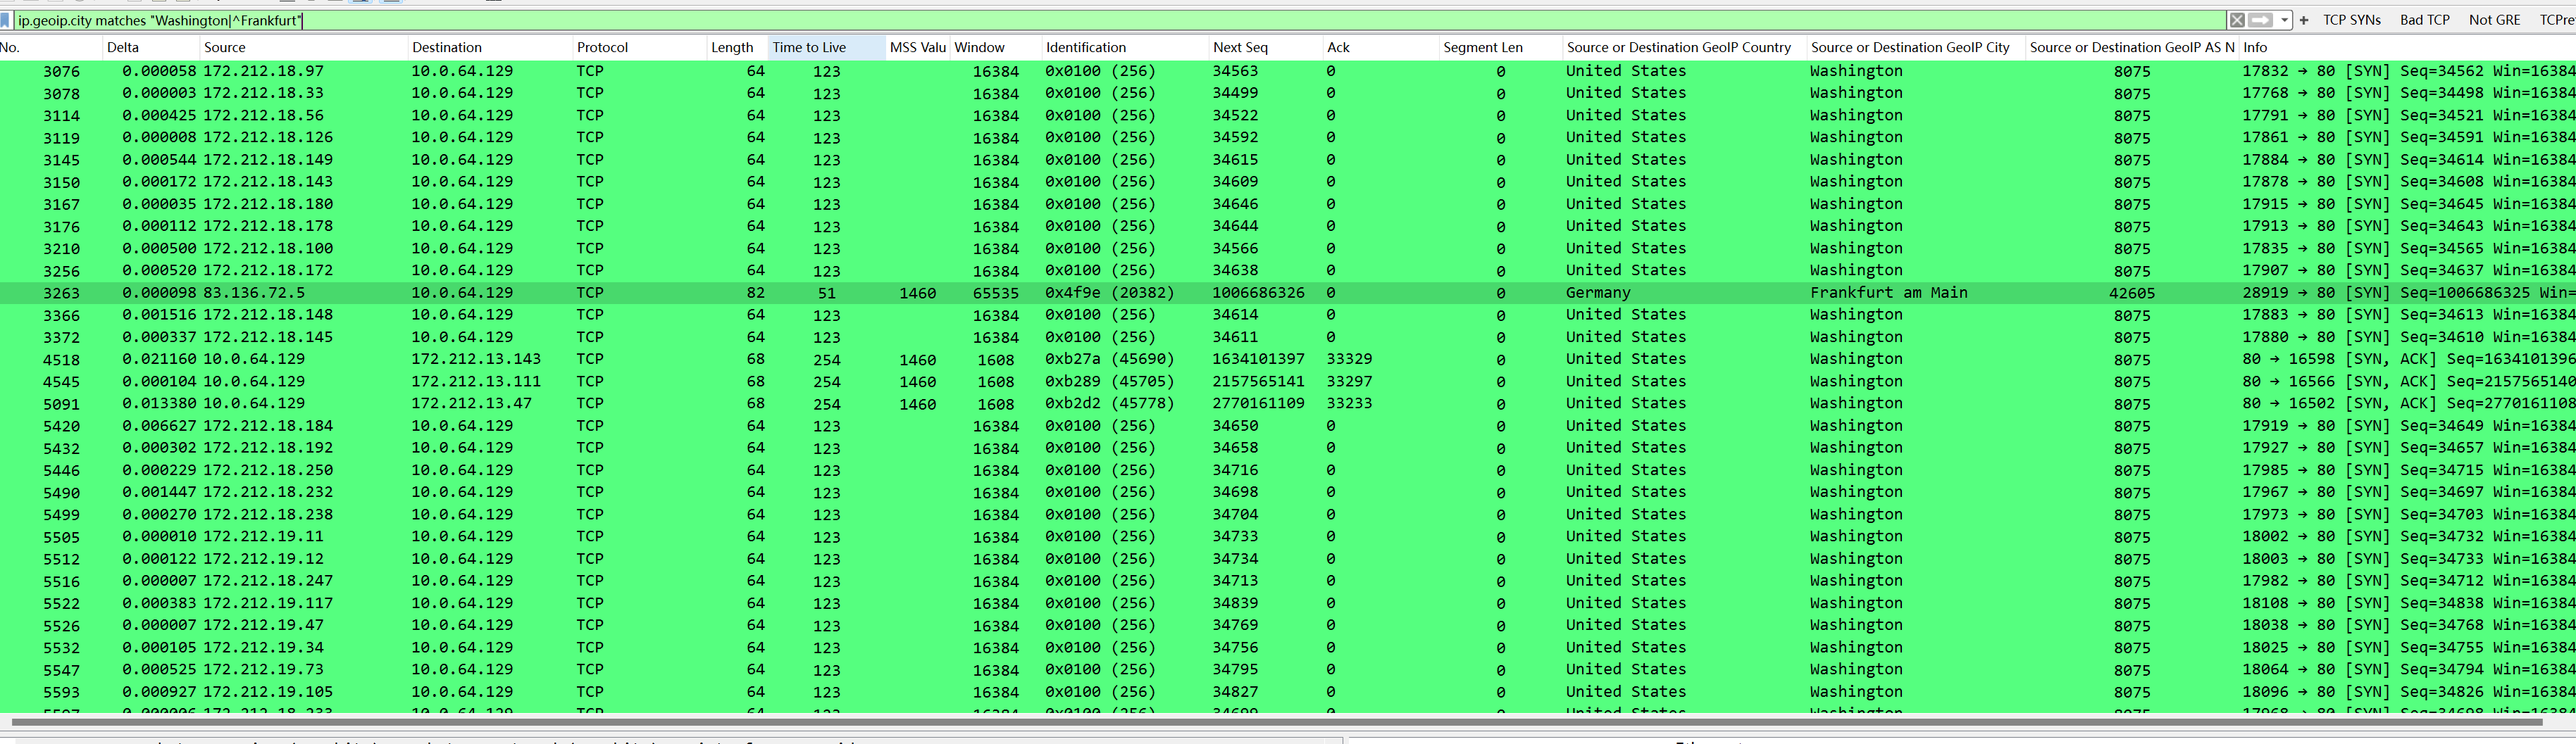Click the Frankfurt am Main city cell

point(1888,293)
